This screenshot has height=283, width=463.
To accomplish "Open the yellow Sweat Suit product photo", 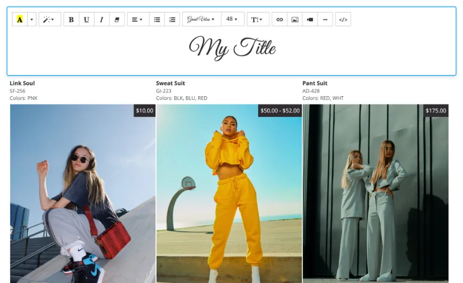I will [x=229, y=193].
